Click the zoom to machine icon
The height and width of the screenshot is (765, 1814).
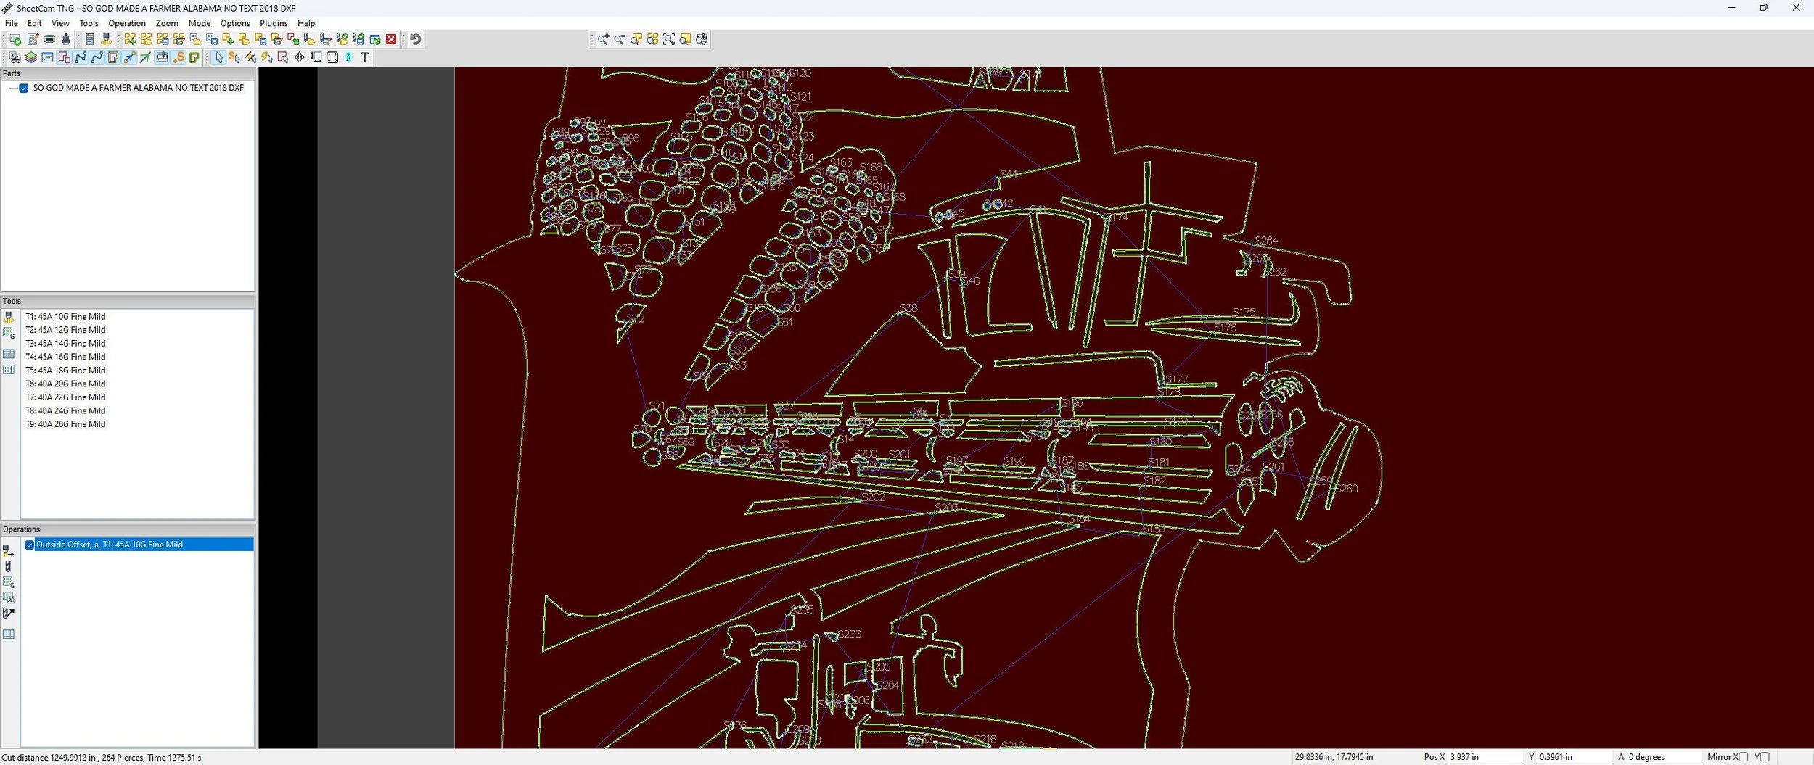pos(702,39)
